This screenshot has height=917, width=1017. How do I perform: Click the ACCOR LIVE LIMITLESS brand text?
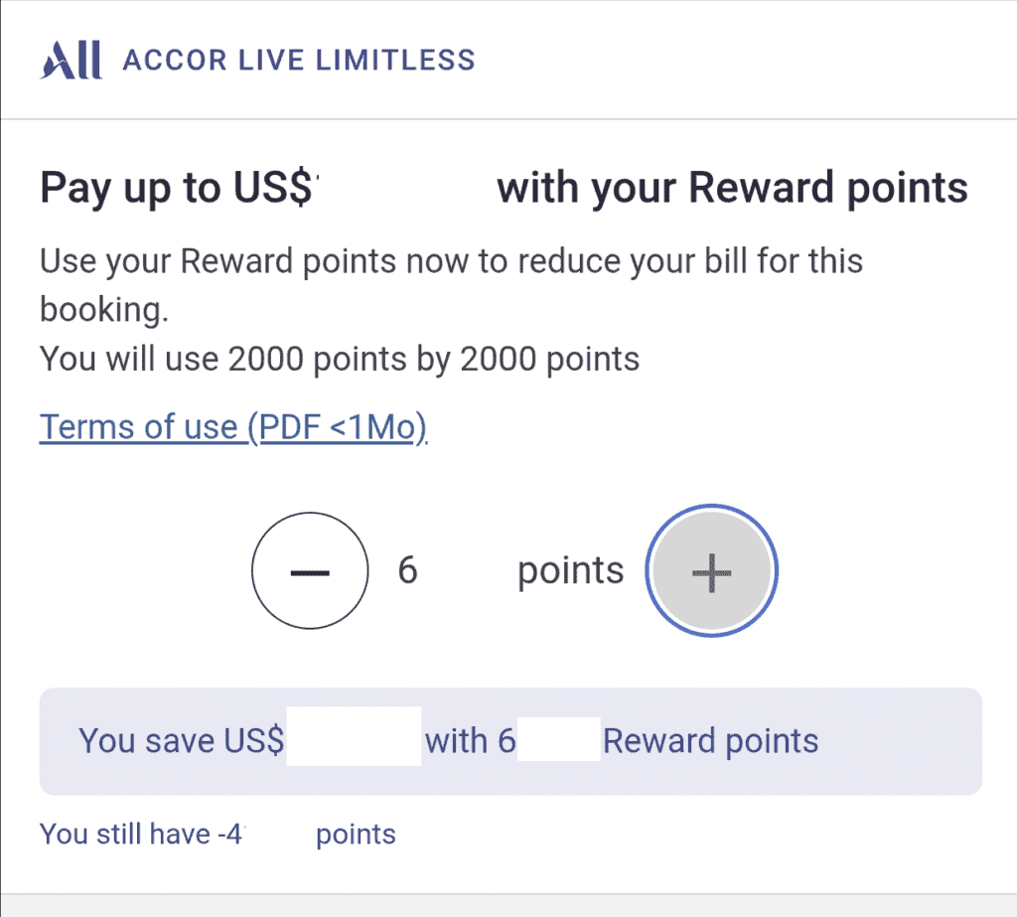coord(299,60)
